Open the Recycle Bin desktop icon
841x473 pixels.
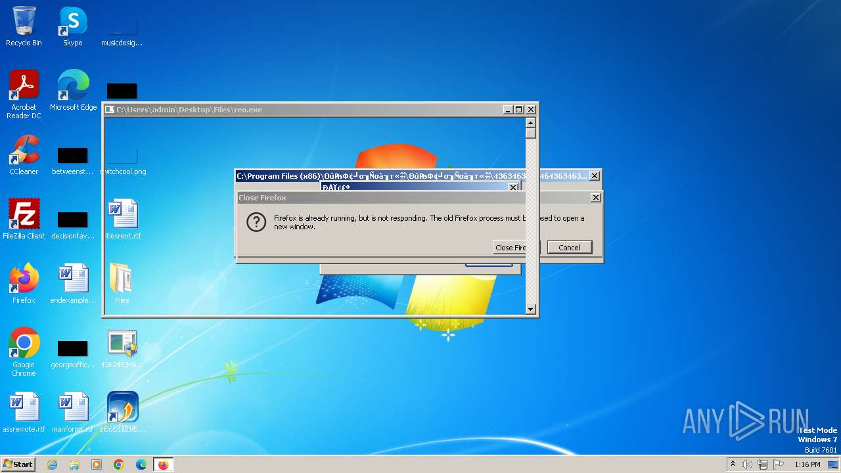24,26
